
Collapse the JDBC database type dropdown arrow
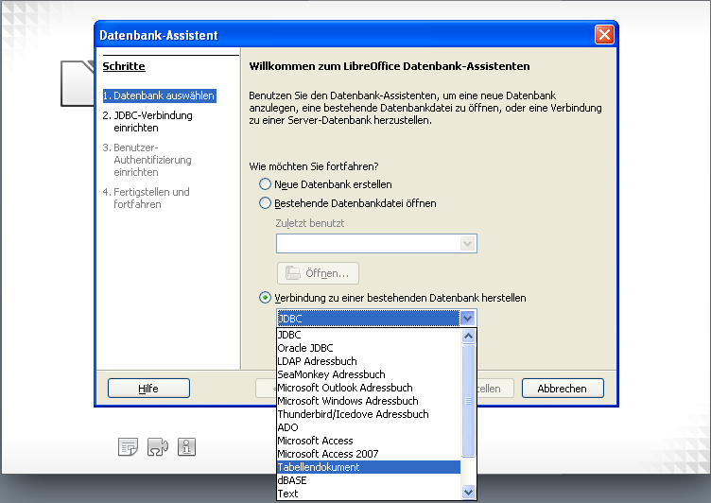[467, 319]
